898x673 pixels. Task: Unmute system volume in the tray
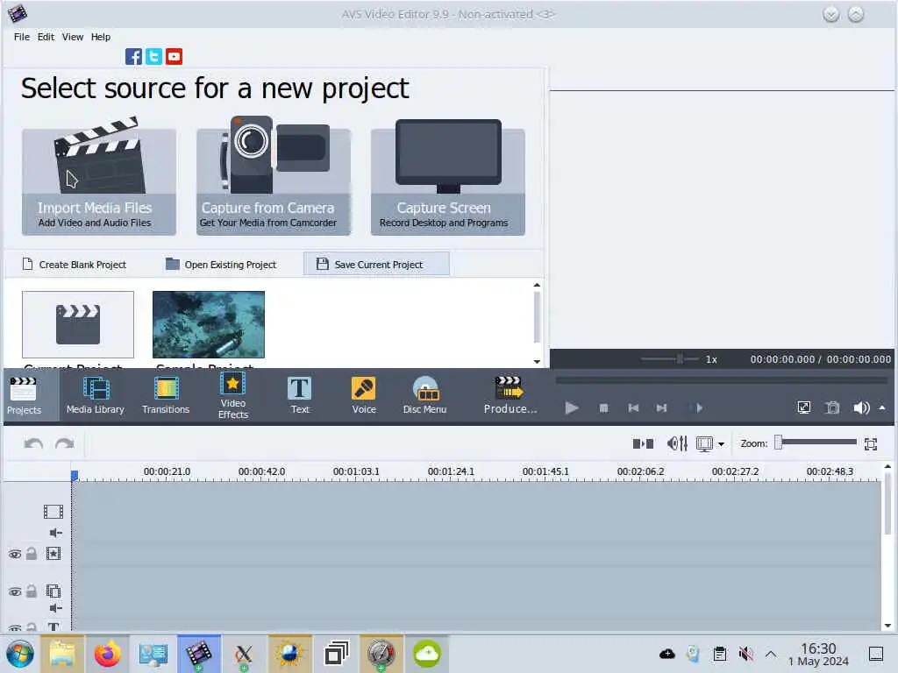(745, 654)
